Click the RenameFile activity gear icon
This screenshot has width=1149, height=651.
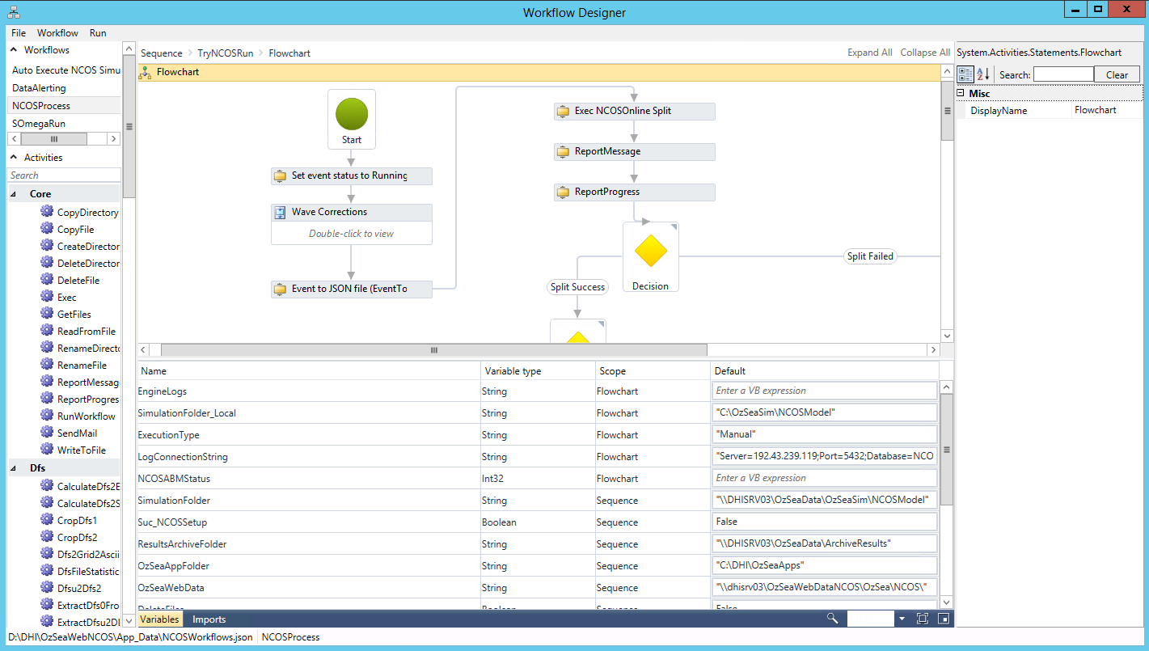tap(47, 365)
